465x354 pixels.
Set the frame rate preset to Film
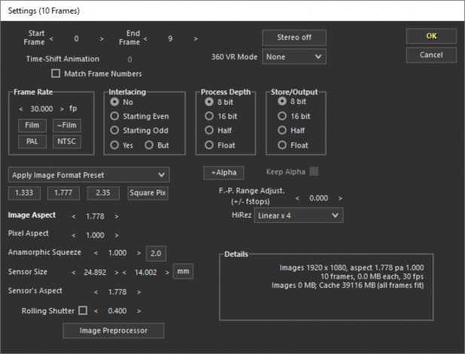[x=32, y=126]
